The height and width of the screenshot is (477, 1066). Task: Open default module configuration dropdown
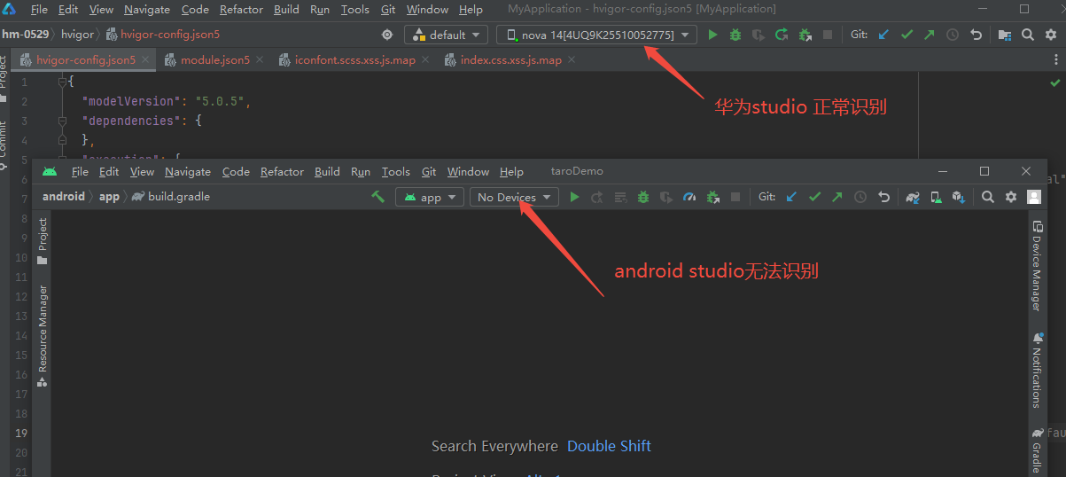tap(446, 35)
